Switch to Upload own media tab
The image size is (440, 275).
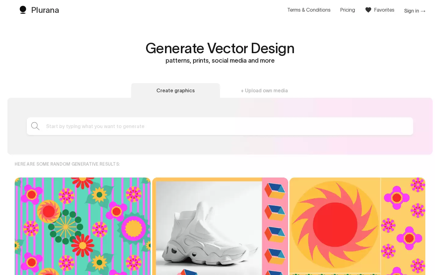pos(264,90)
